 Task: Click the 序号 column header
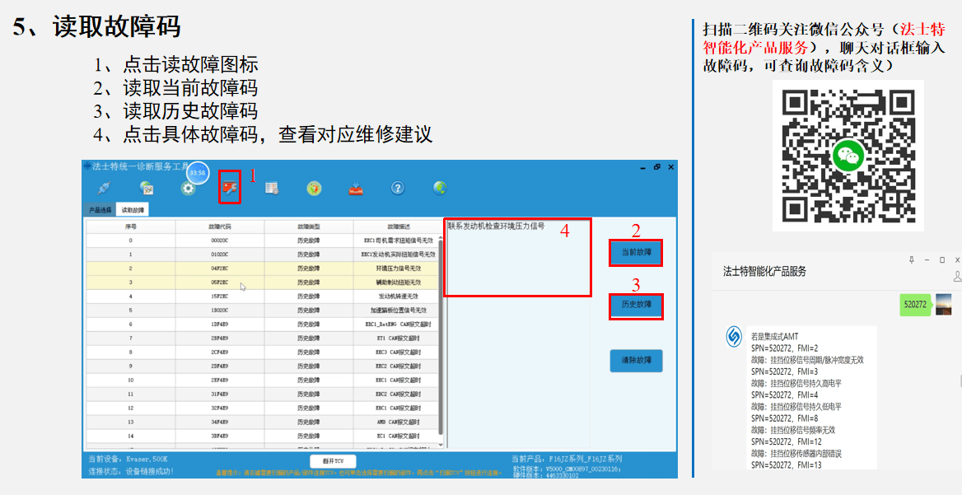pyautogui.click(x=130, y=226)
